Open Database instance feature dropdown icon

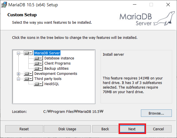[38, 58]
